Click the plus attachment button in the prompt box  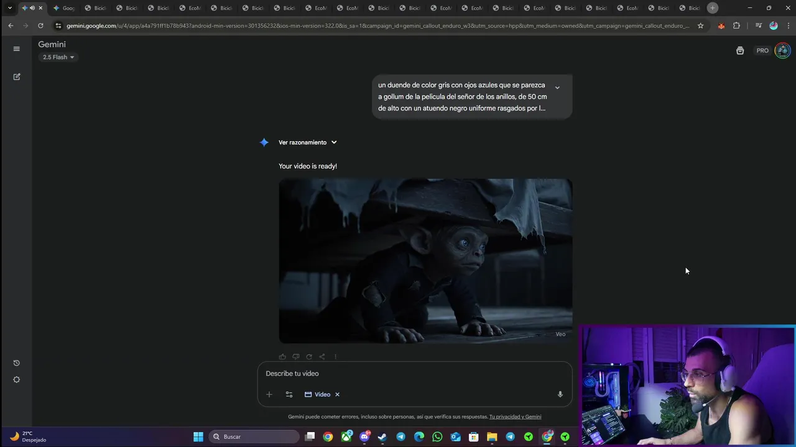[x=269, y=395]
